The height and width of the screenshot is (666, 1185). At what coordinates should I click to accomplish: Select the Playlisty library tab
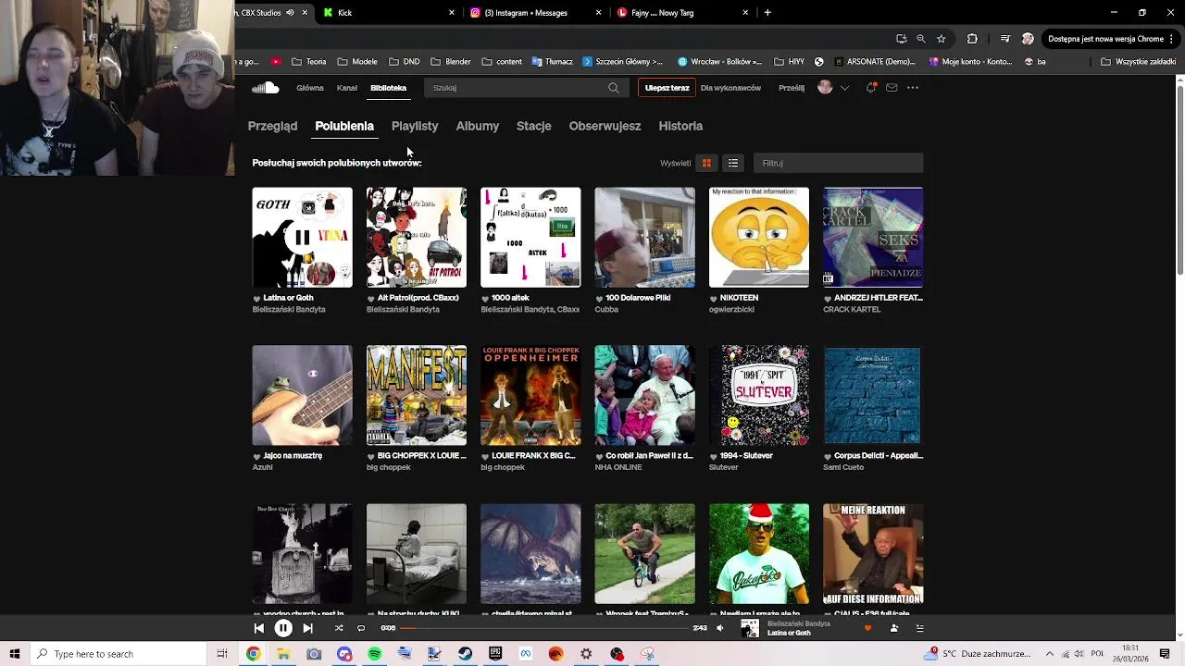415,126
